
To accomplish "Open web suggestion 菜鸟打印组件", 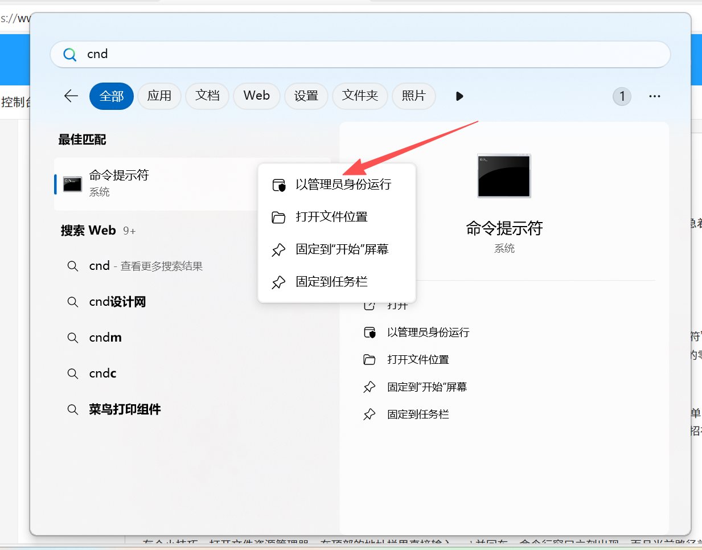I will (125, 409).
